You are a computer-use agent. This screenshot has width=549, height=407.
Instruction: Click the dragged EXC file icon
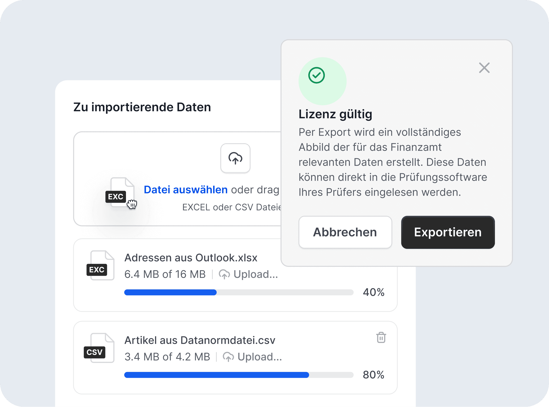120,193
